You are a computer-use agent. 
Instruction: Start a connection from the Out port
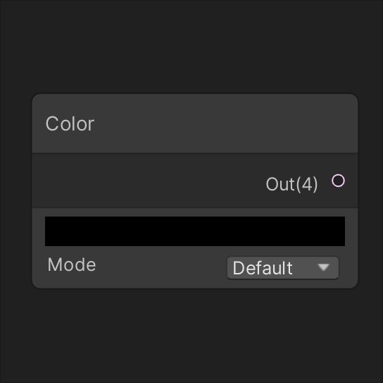[x=338, y=181]
